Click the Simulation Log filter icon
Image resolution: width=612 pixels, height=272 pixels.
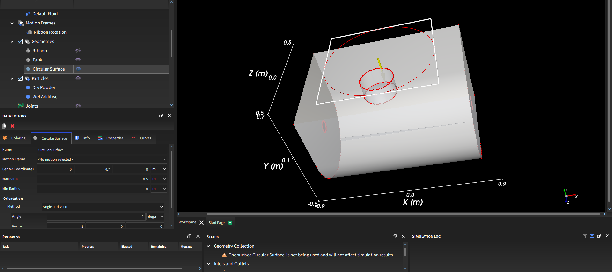point(585,236)
